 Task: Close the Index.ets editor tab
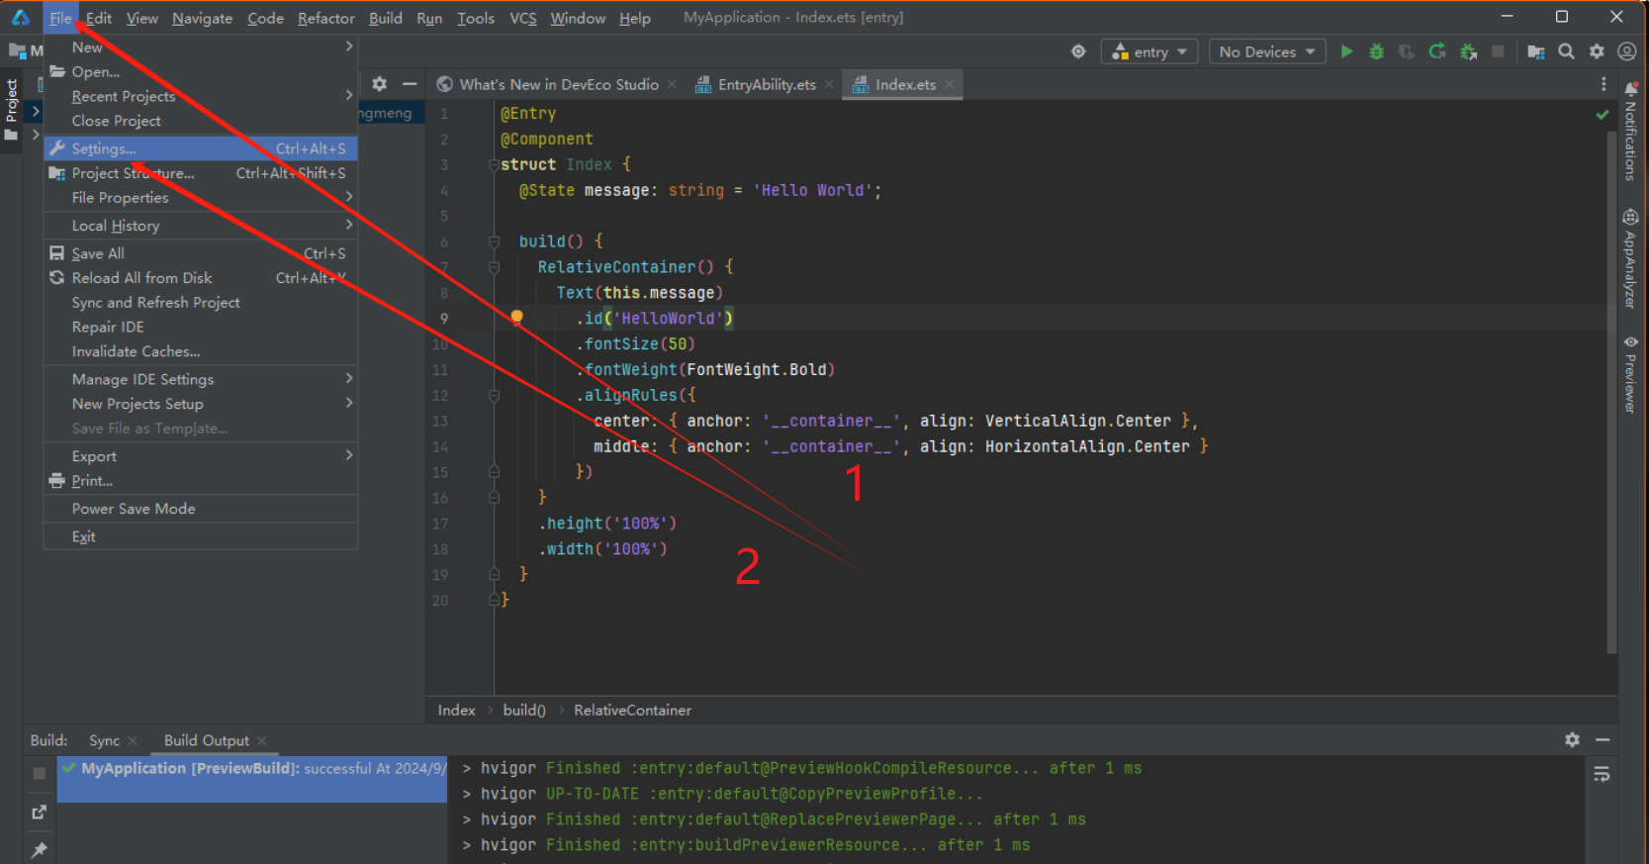coord(950,84)
